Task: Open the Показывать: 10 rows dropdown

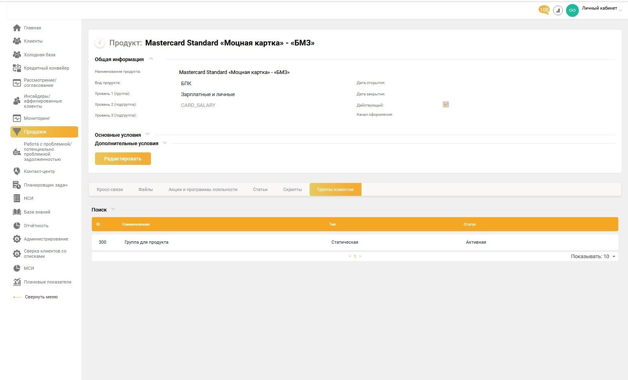Action: tap(593, 257)
